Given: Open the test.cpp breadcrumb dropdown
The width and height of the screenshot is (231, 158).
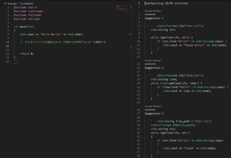Looking at the screenshot, I should (12, 3).
